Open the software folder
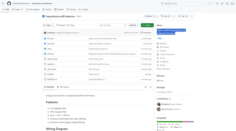236x131 pixels. click(x=50, y=54)
